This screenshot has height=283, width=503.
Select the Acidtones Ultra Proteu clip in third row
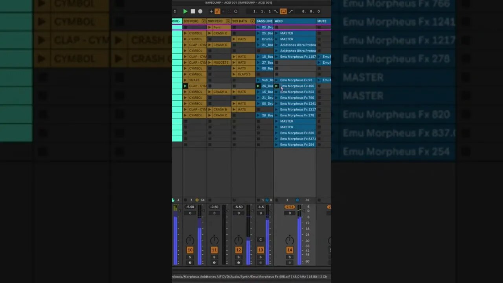(x=298, y=45)
